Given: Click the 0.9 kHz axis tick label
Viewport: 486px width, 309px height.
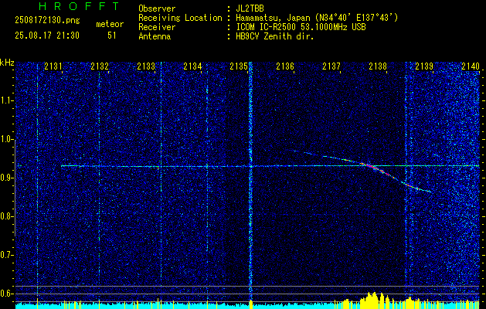Looking at the screenshot, I should pyautogui.click(x=6, y=178).
